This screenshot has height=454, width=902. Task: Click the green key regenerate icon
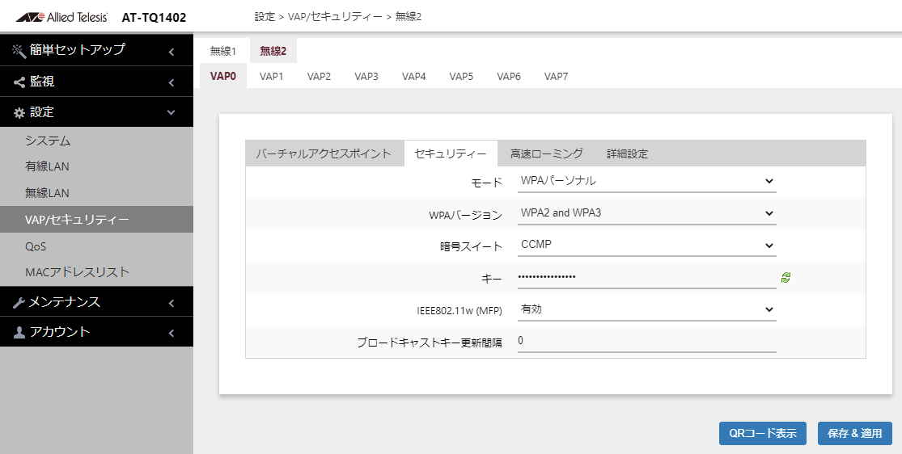pos(786,278)
